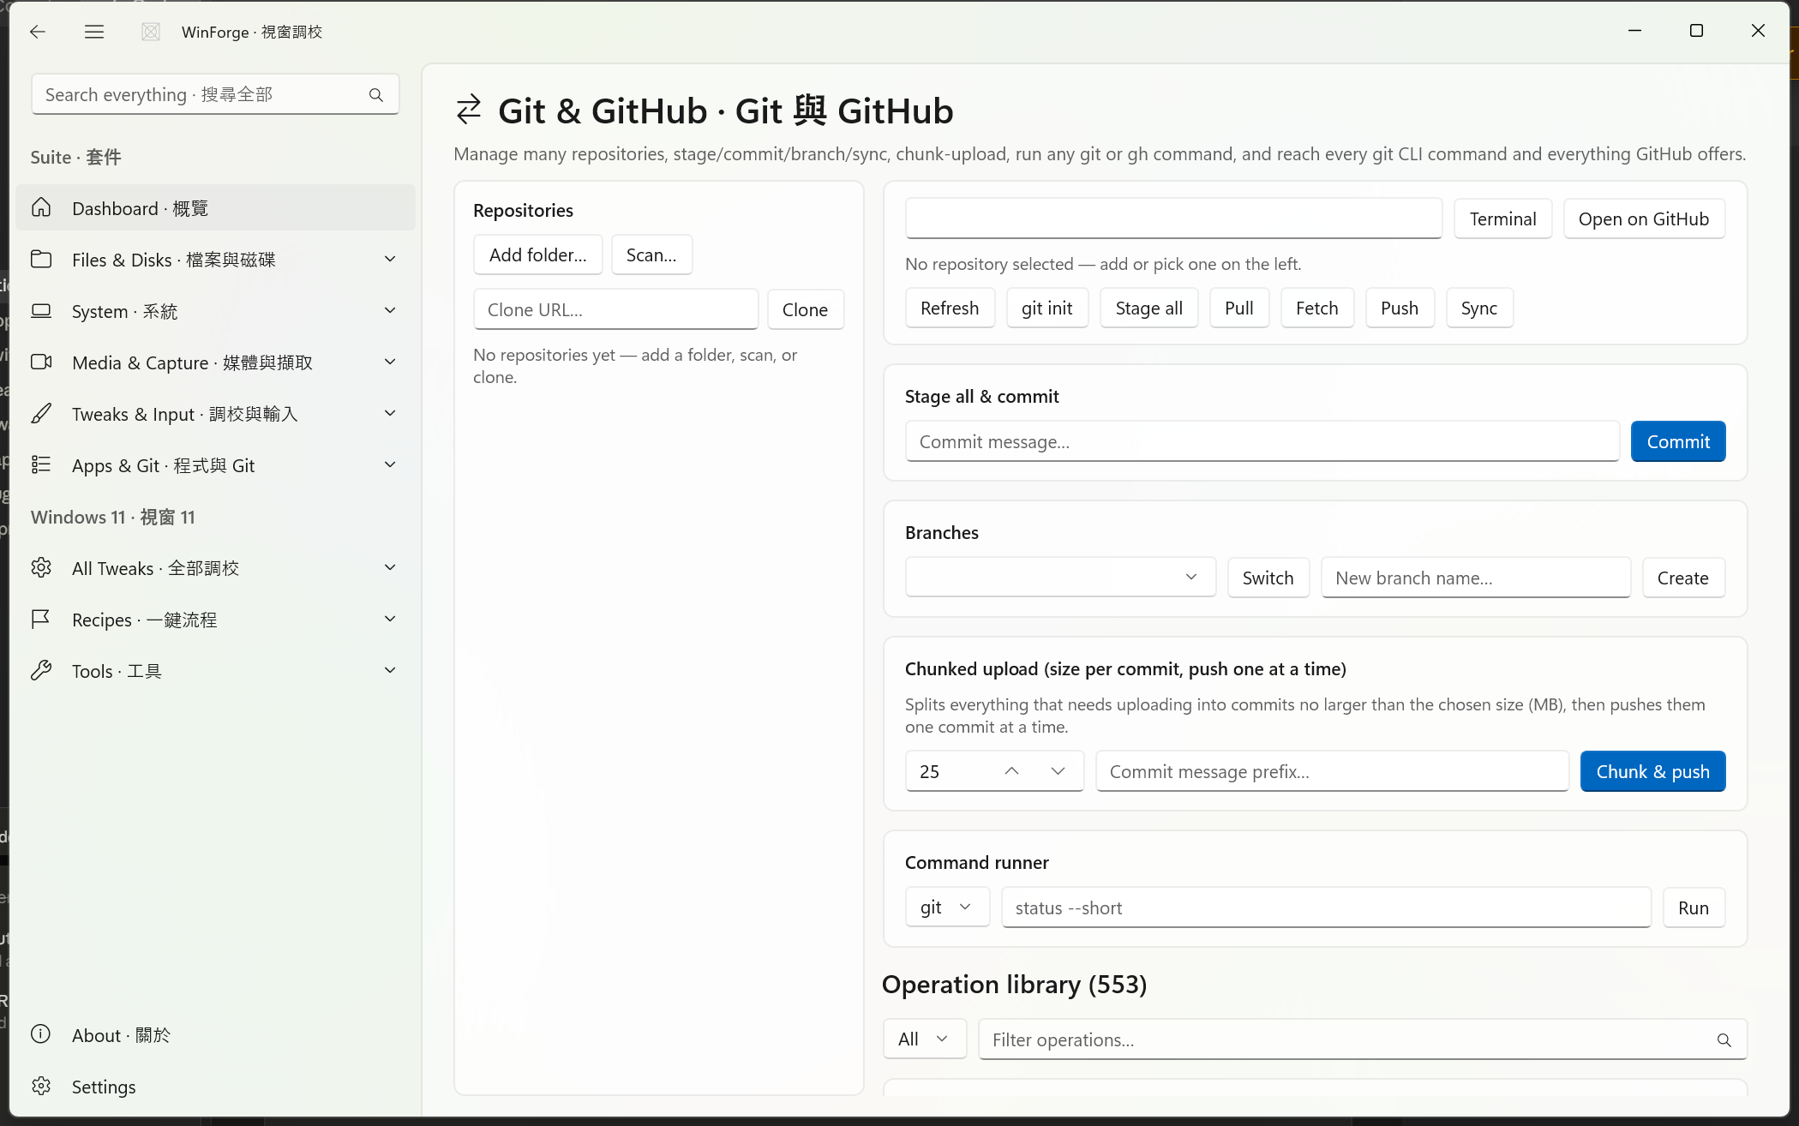
Task: Focus the Commit message field
Action: 1262,441
